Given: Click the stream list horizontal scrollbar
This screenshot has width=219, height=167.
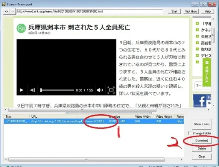Looking at the screenshot, I should pos(86,159).
